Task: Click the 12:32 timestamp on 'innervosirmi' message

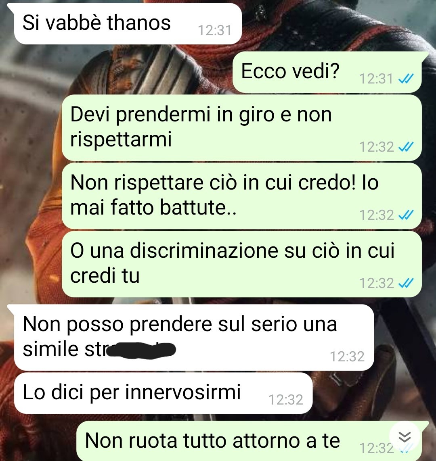Action: click(286, 400)
